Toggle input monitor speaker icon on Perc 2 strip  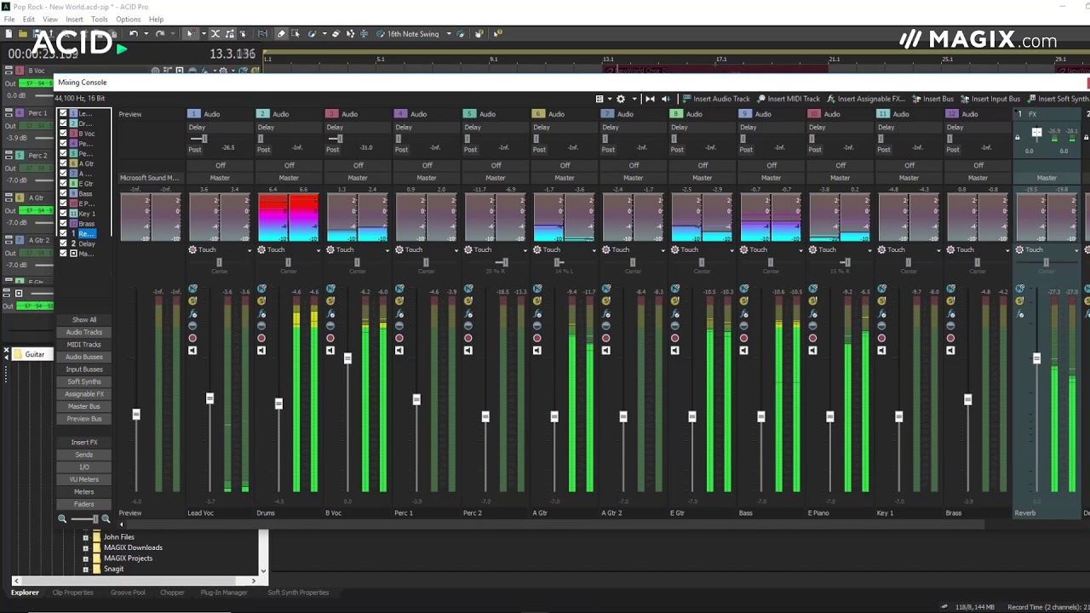pyautogui.click(x=468, y=350)
